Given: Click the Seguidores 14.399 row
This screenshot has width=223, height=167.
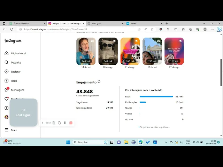Looking at the screenshot, I should [x=95, y=102].
